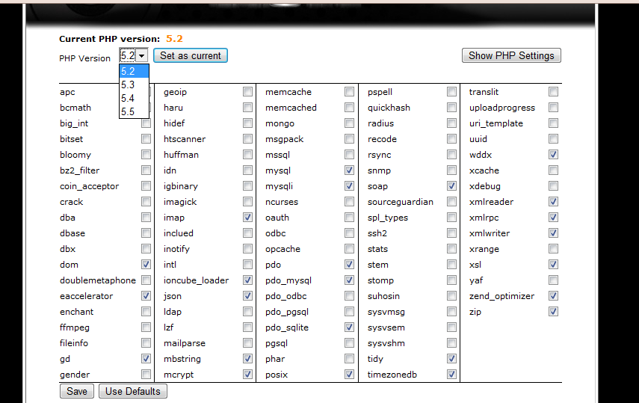Uncheck the ioncube_loader extension

[247, 280]
